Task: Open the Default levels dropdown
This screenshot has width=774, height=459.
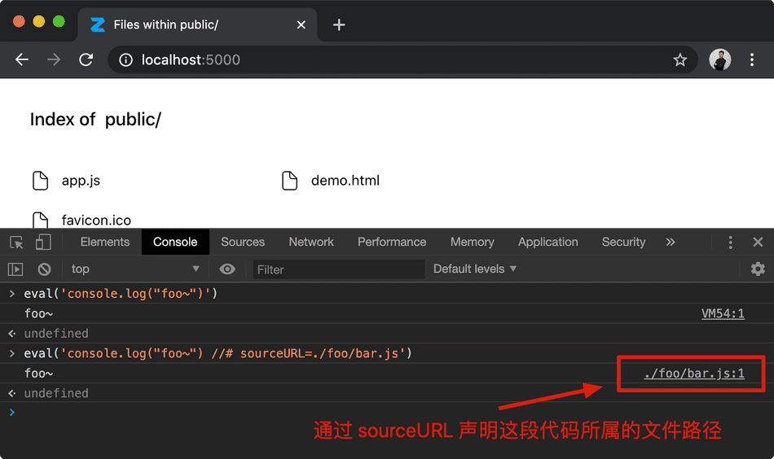Action: tap(474, 269)
